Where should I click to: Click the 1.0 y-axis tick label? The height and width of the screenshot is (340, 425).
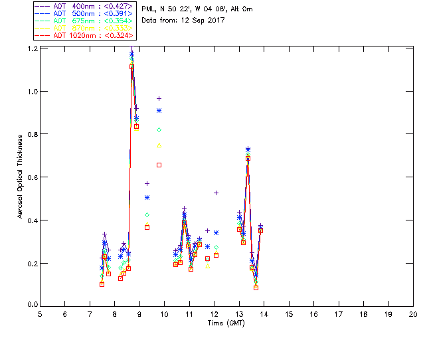click(x=33, y=92)
